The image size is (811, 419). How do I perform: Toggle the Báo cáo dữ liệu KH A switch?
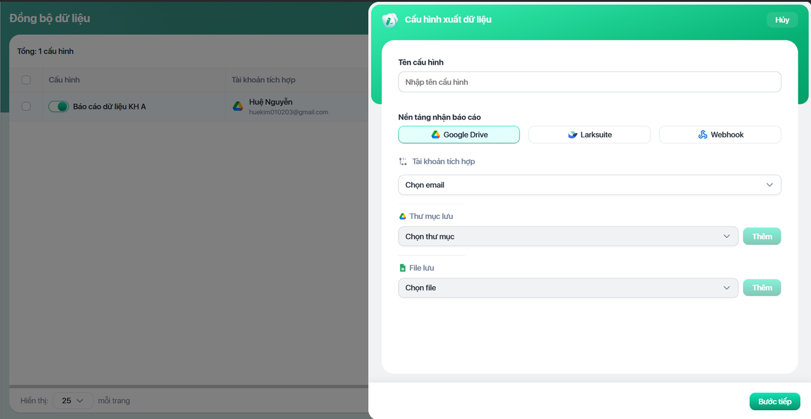pyautogui.click(x=58, y=106)
